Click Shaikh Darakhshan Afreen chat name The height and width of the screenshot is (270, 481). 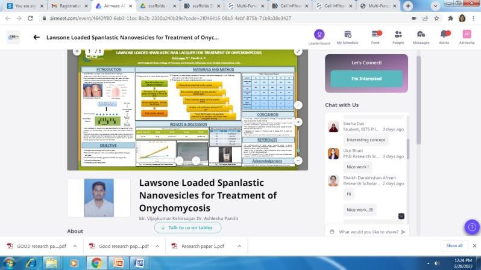(x=369, y=177)
